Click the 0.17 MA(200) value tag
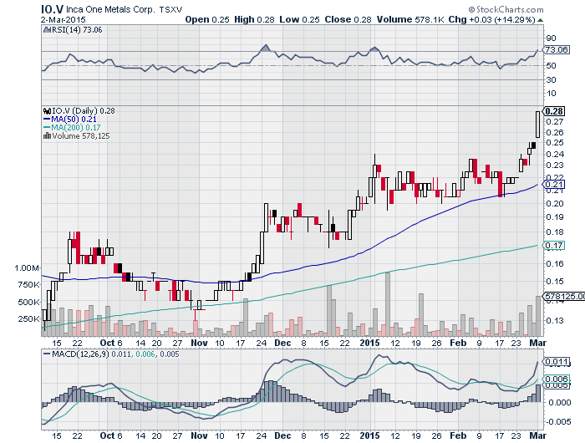The image size is (585, 443). [553, 246]
